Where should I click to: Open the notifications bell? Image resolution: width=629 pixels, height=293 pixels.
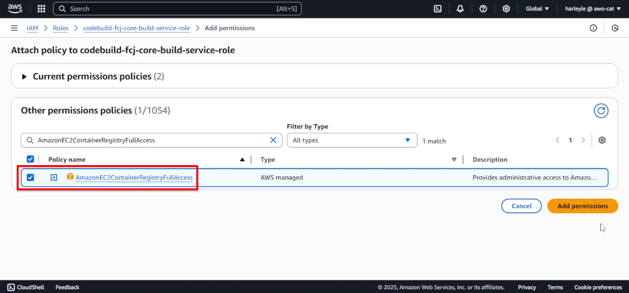tap(460, 9)
